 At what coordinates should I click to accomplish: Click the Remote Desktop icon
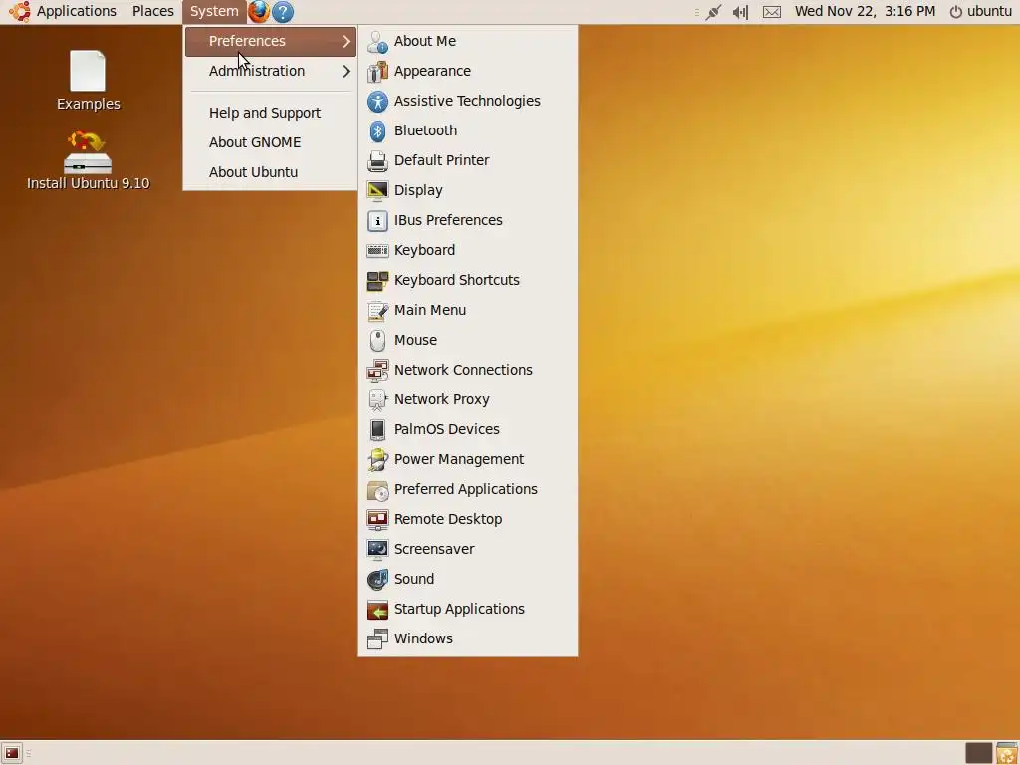(x=377, y=520)
